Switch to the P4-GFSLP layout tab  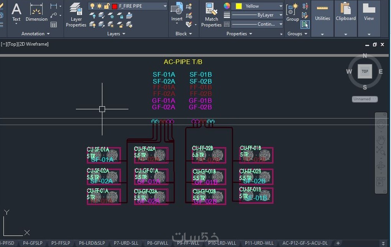[x=33, y=243]
